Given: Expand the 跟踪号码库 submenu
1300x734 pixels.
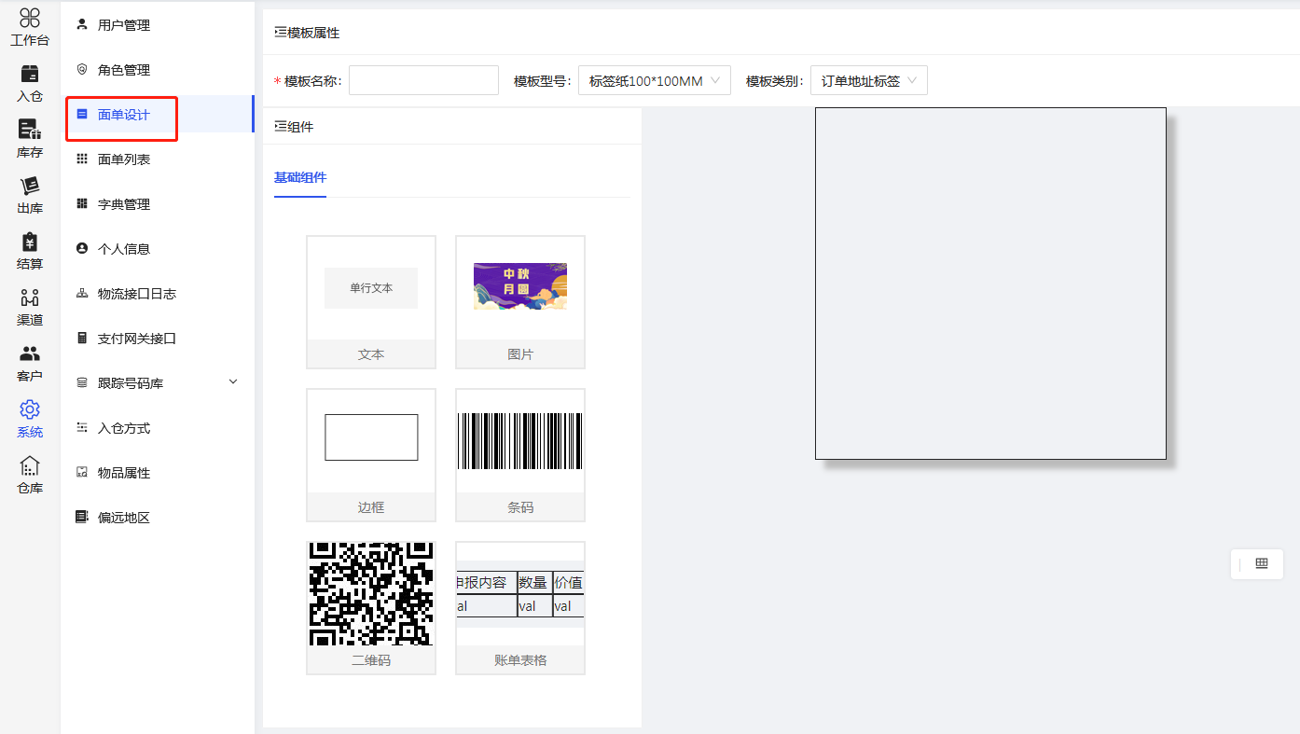Looking at the screenshot, I should 233,382.
